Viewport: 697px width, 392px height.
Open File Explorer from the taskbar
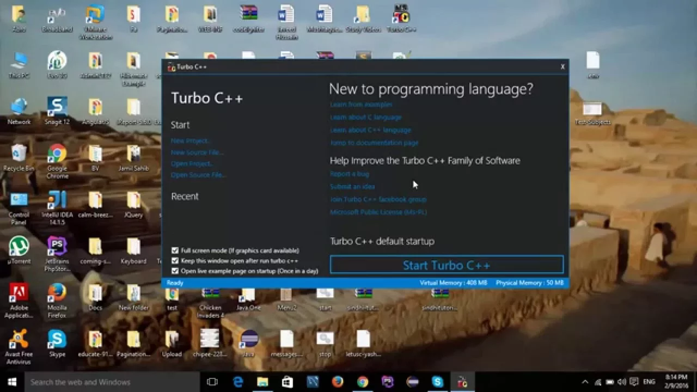262,382
